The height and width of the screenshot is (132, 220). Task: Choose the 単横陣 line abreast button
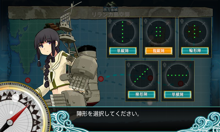pos(177,94)
